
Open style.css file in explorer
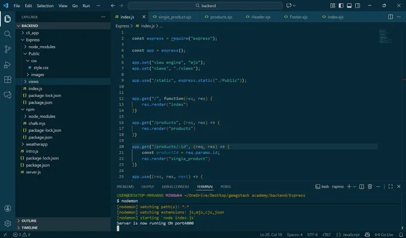[x=63, y=67]
